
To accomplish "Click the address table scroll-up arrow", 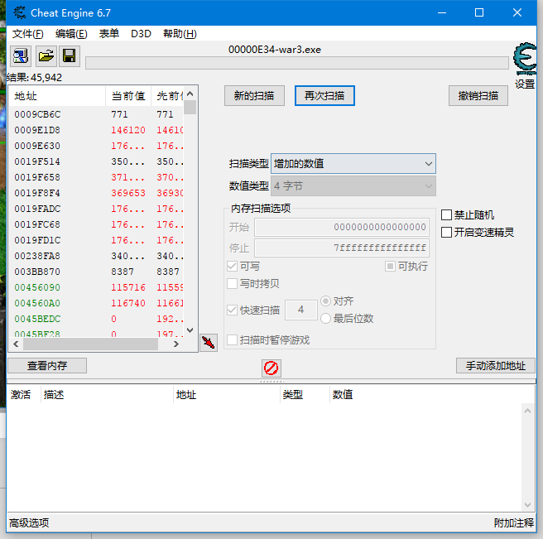I will click(x=527, y=411).
